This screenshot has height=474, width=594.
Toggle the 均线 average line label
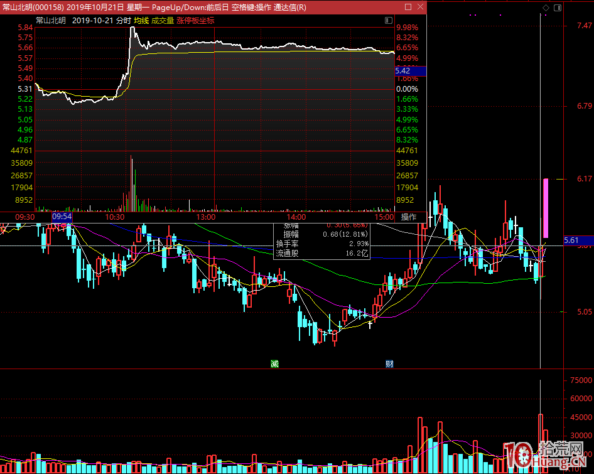141,21
